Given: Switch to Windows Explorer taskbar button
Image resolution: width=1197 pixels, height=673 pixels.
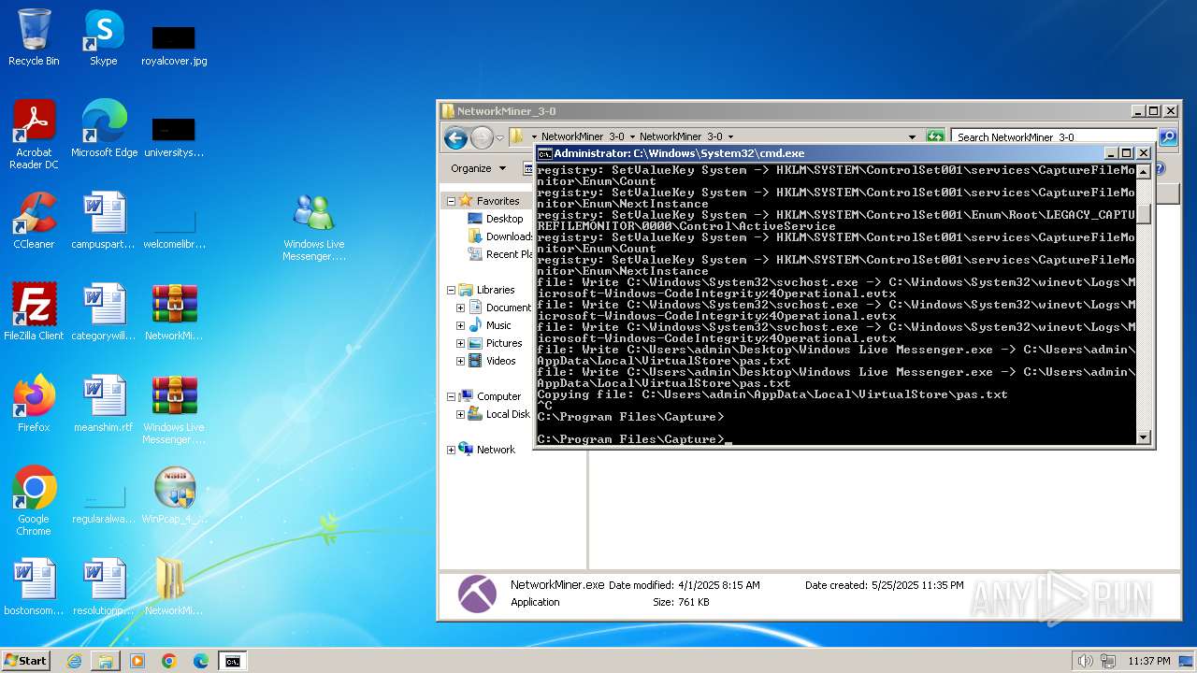Looking at the screenshot, I should 106,661.
